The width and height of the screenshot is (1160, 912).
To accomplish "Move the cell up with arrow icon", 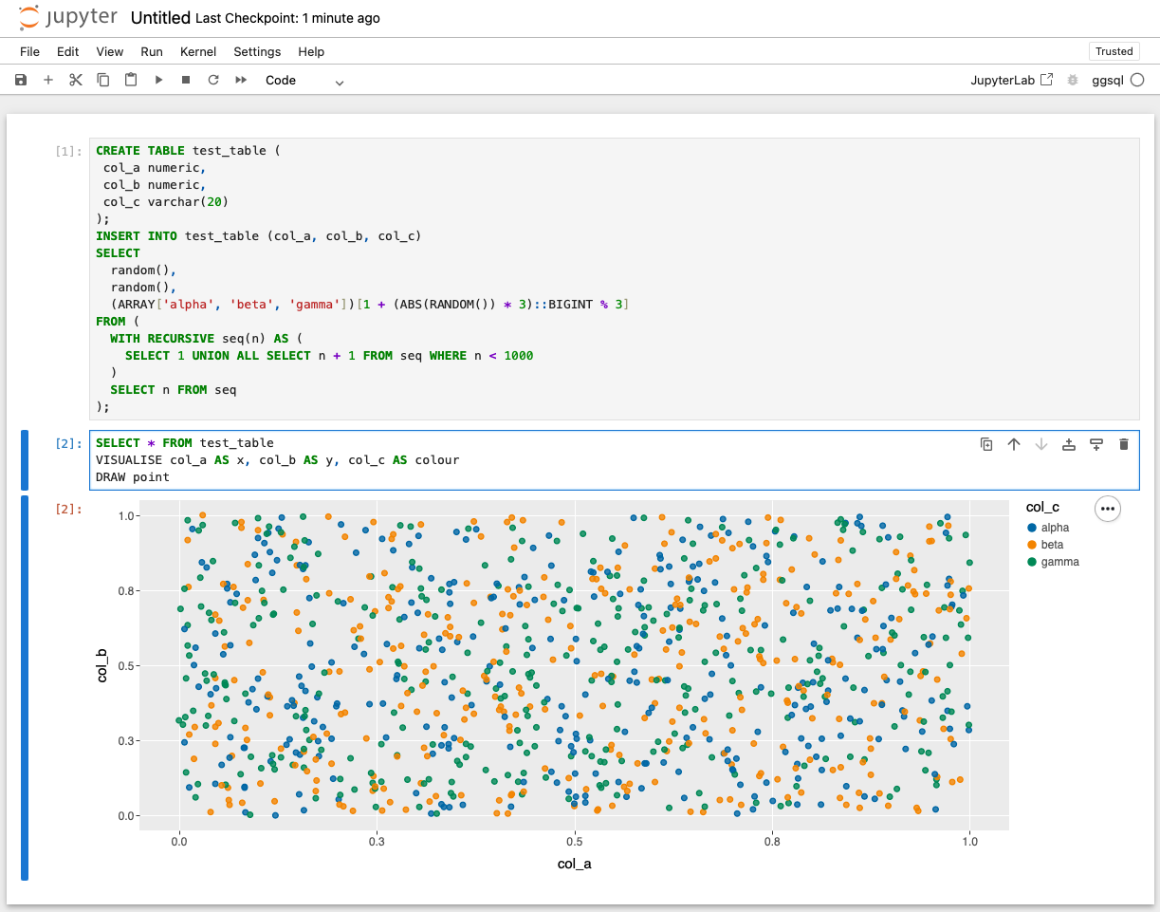I will (x=1014, y=444).
